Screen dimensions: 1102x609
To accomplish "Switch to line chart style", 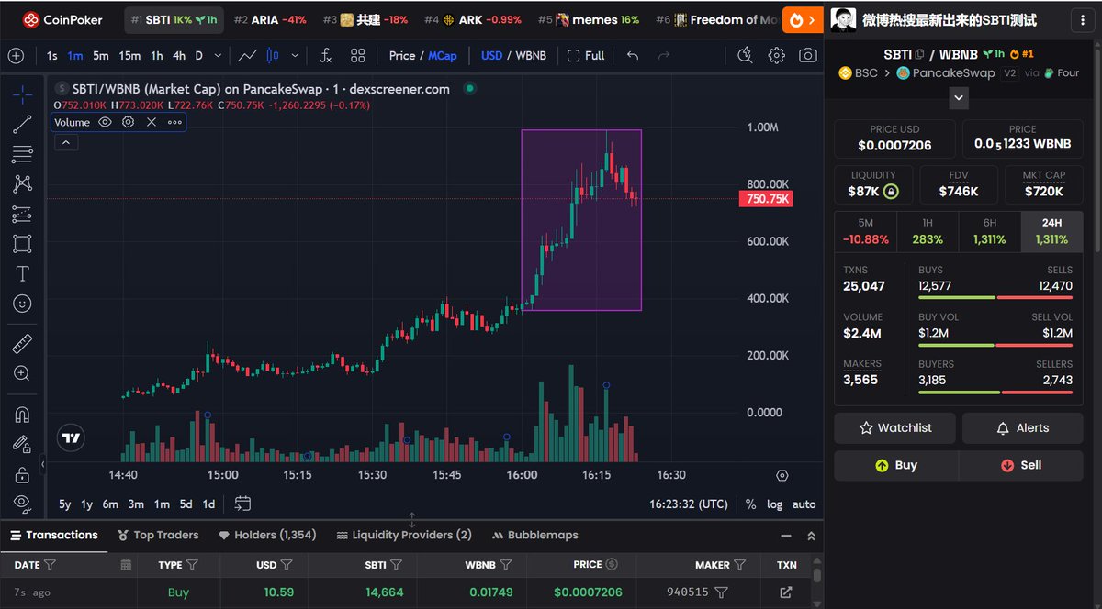I will 247,55.
